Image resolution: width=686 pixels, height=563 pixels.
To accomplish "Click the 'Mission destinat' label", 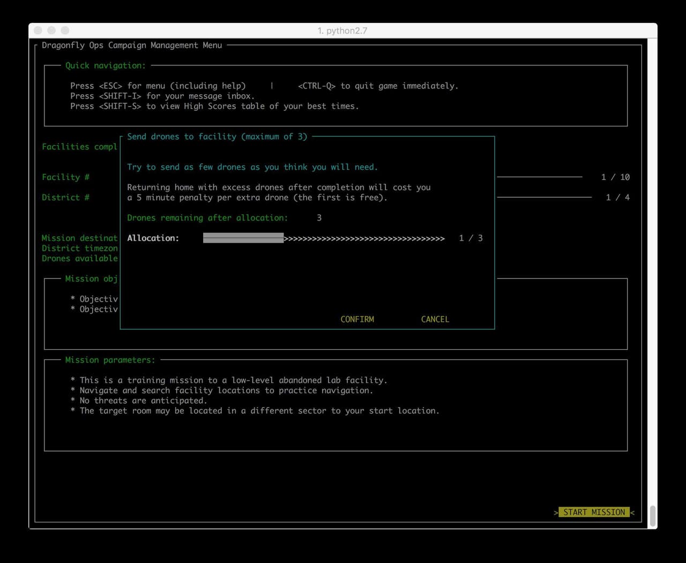I will click(79, 238).
